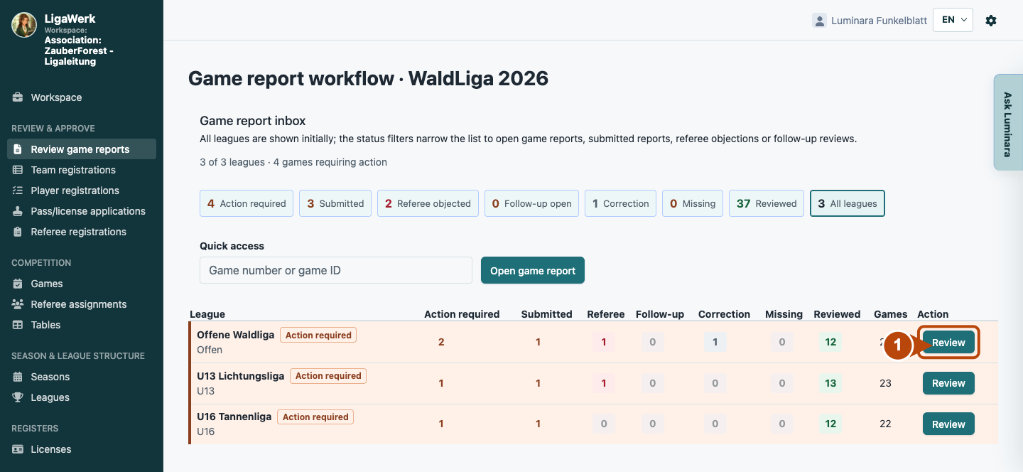Filter by Missing reports

(x=693, y=203)
